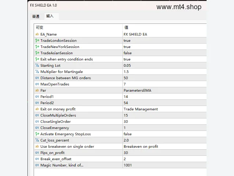The height and width of the screenshot is (176, 234).
Task: Click the integer icon beside Period2
Action: [37, 103]
